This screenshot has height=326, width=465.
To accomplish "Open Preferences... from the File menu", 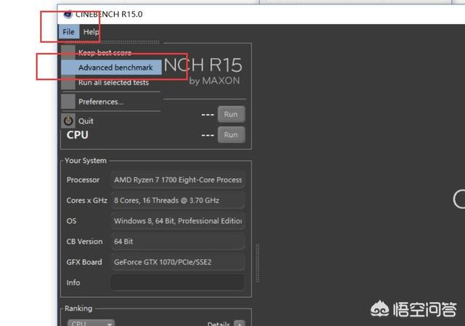I will (111, 102).
